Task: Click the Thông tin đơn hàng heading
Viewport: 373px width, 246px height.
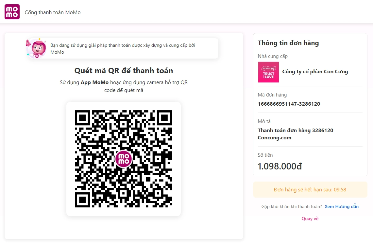Action: [x=288, y=43]
